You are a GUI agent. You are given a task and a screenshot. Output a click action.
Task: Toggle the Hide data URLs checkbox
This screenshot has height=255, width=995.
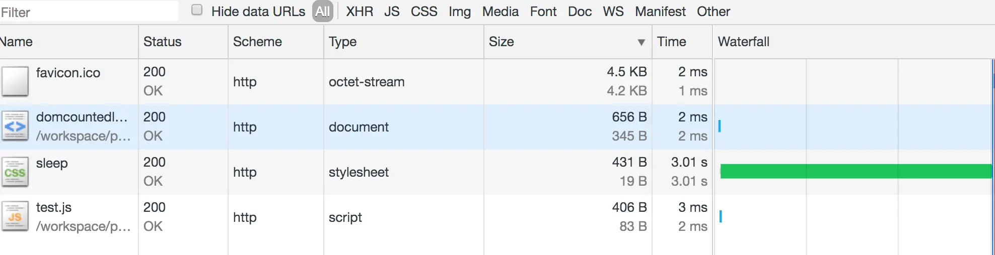(197, 10)
